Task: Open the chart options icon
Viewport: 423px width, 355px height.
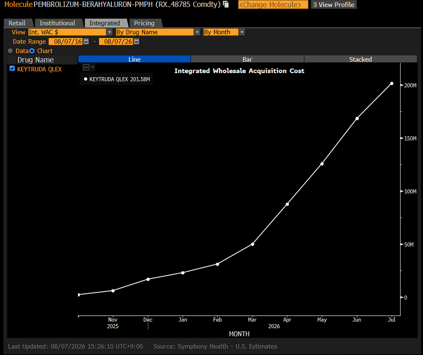Action: pyautogui.click(x=86, y=67)
